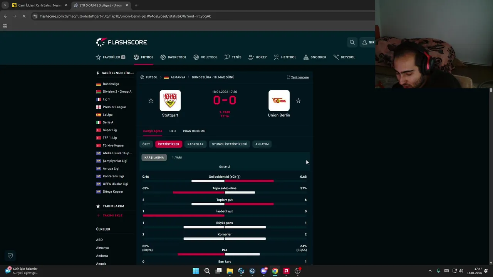The image size is (493, 277).
Task: Open Bundesliga - 18. Maç Günü breadcrumb
Action: point(213,77)
